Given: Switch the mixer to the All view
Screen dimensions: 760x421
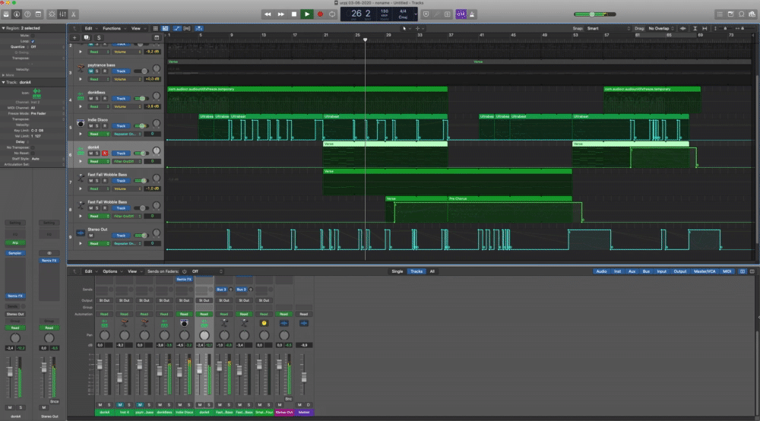Looking at the screenshot, I should click(x=432, y=271).
